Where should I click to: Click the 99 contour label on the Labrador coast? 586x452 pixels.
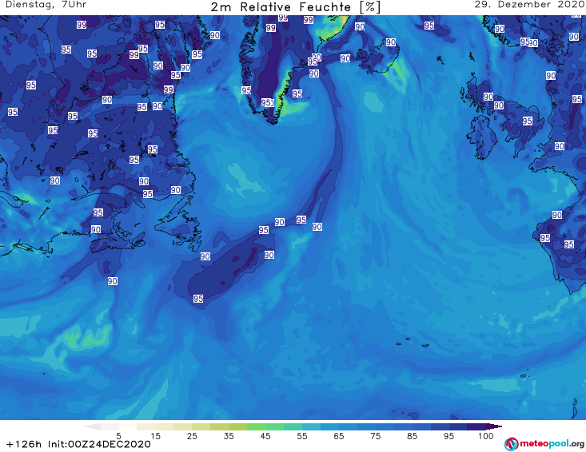tap(168, 89)
